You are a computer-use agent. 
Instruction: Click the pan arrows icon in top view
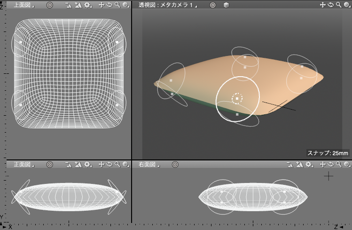[101, 5]
